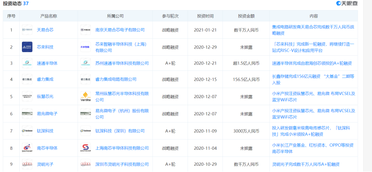This screenshot has width=372, height=172.
Task: Click logo beside 深圳市灵明光子科技有限公司
Action: [x=86, y=164]
